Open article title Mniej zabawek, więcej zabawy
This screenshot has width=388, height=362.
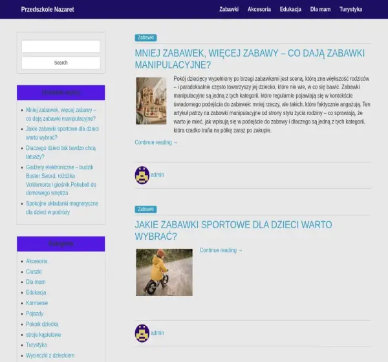point(250,59)
